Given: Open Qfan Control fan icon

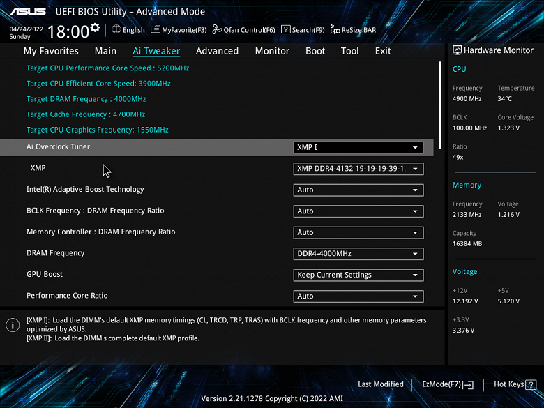Looking at the screenshot, I should [217, 30].
